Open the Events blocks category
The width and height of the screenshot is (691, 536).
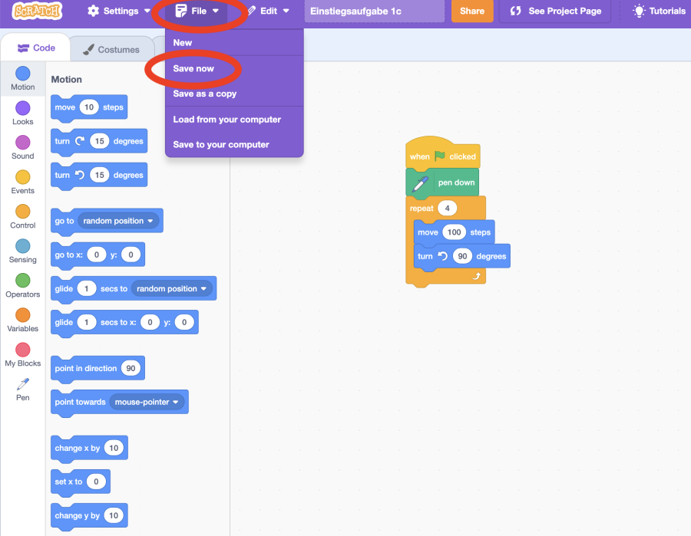[x=23, y=177]
